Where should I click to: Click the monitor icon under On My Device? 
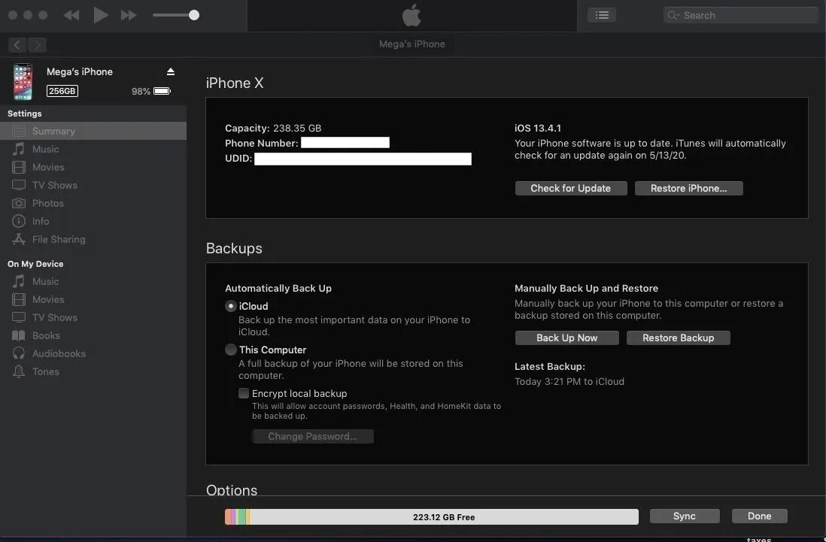pyautogui.click(x=19, y=317)
